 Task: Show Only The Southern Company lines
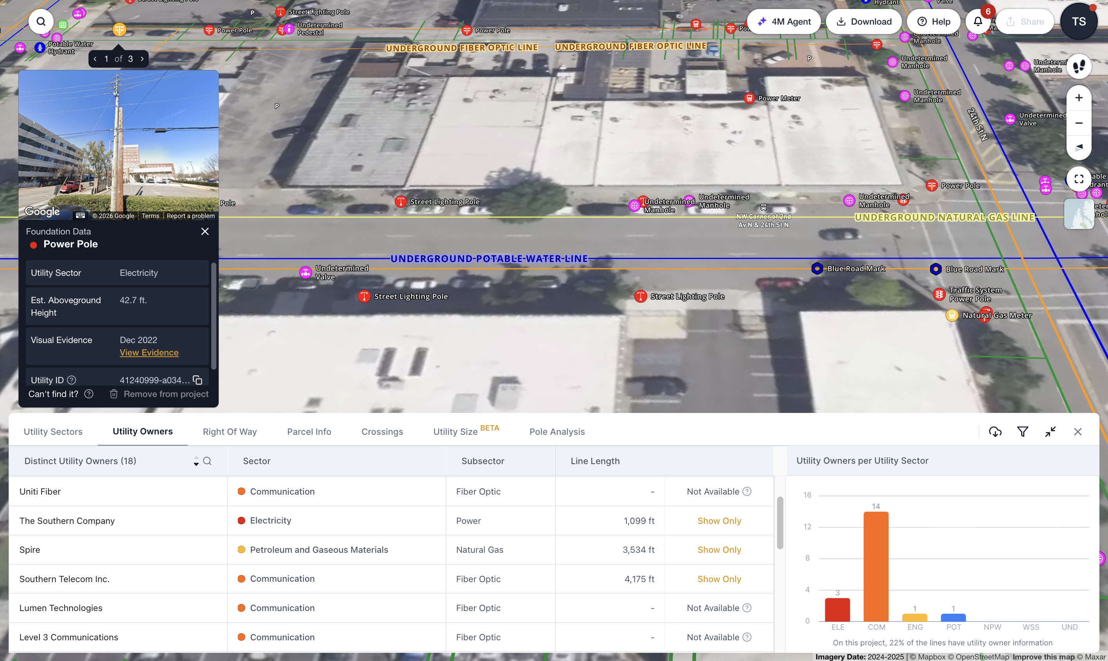[x=719, y=521]
